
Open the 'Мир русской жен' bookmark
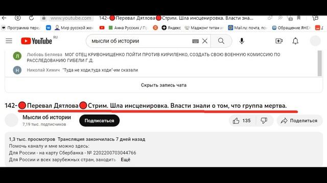(x=74, y=27)
